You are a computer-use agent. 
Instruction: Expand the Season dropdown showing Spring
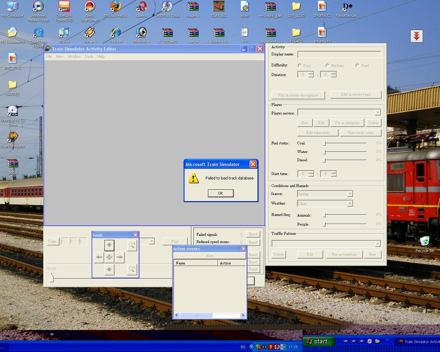pos(350,194)
